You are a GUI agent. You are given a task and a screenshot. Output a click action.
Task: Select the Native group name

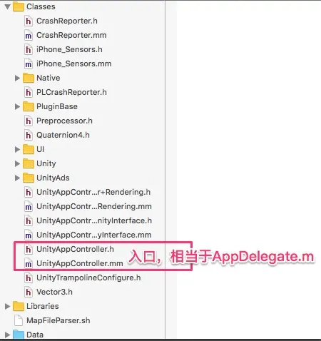click(x=49, y=78)
